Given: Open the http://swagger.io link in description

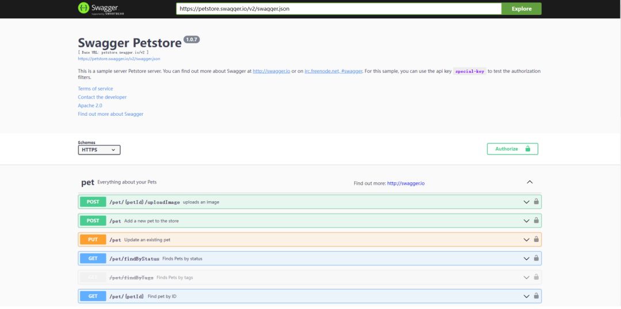Looking at the screenshot, I should (271, 72).
